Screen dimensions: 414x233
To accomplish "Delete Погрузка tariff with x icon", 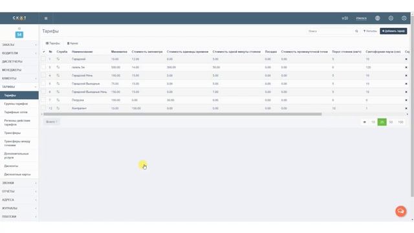I will coord(406,100).
